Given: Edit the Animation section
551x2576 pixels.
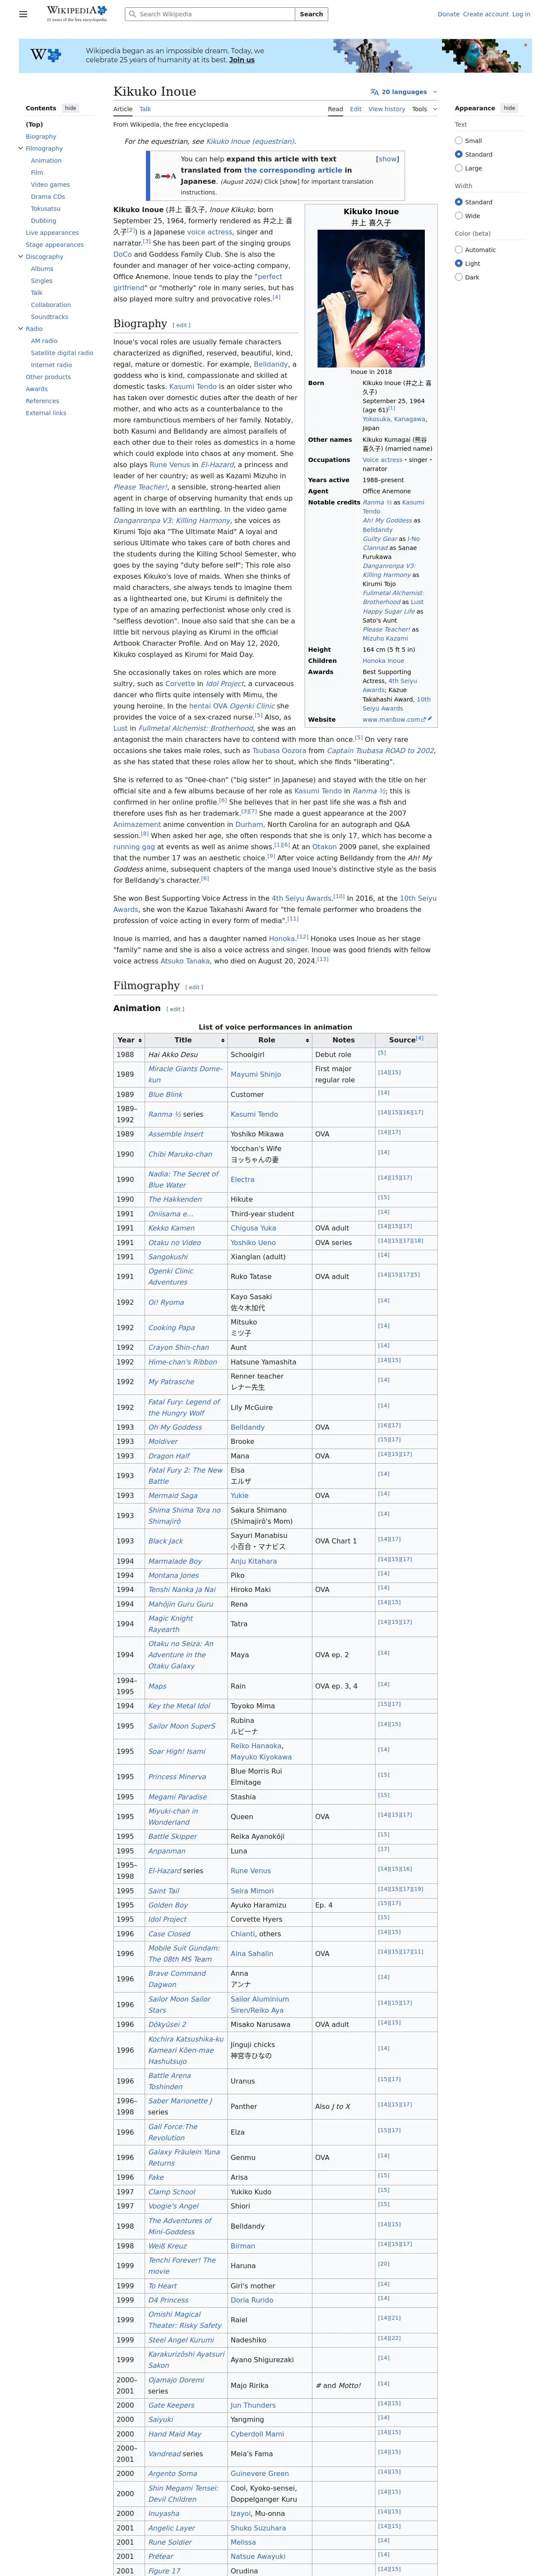Looking at the screenshot, I should pyautogui.click(x=176, y=1009).
